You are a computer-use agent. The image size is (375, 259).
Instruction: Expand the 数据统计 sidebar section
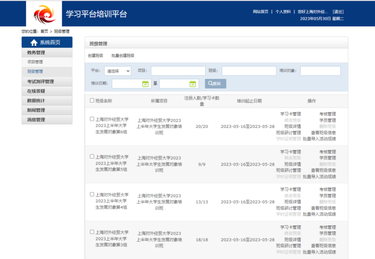coord(36,100)
